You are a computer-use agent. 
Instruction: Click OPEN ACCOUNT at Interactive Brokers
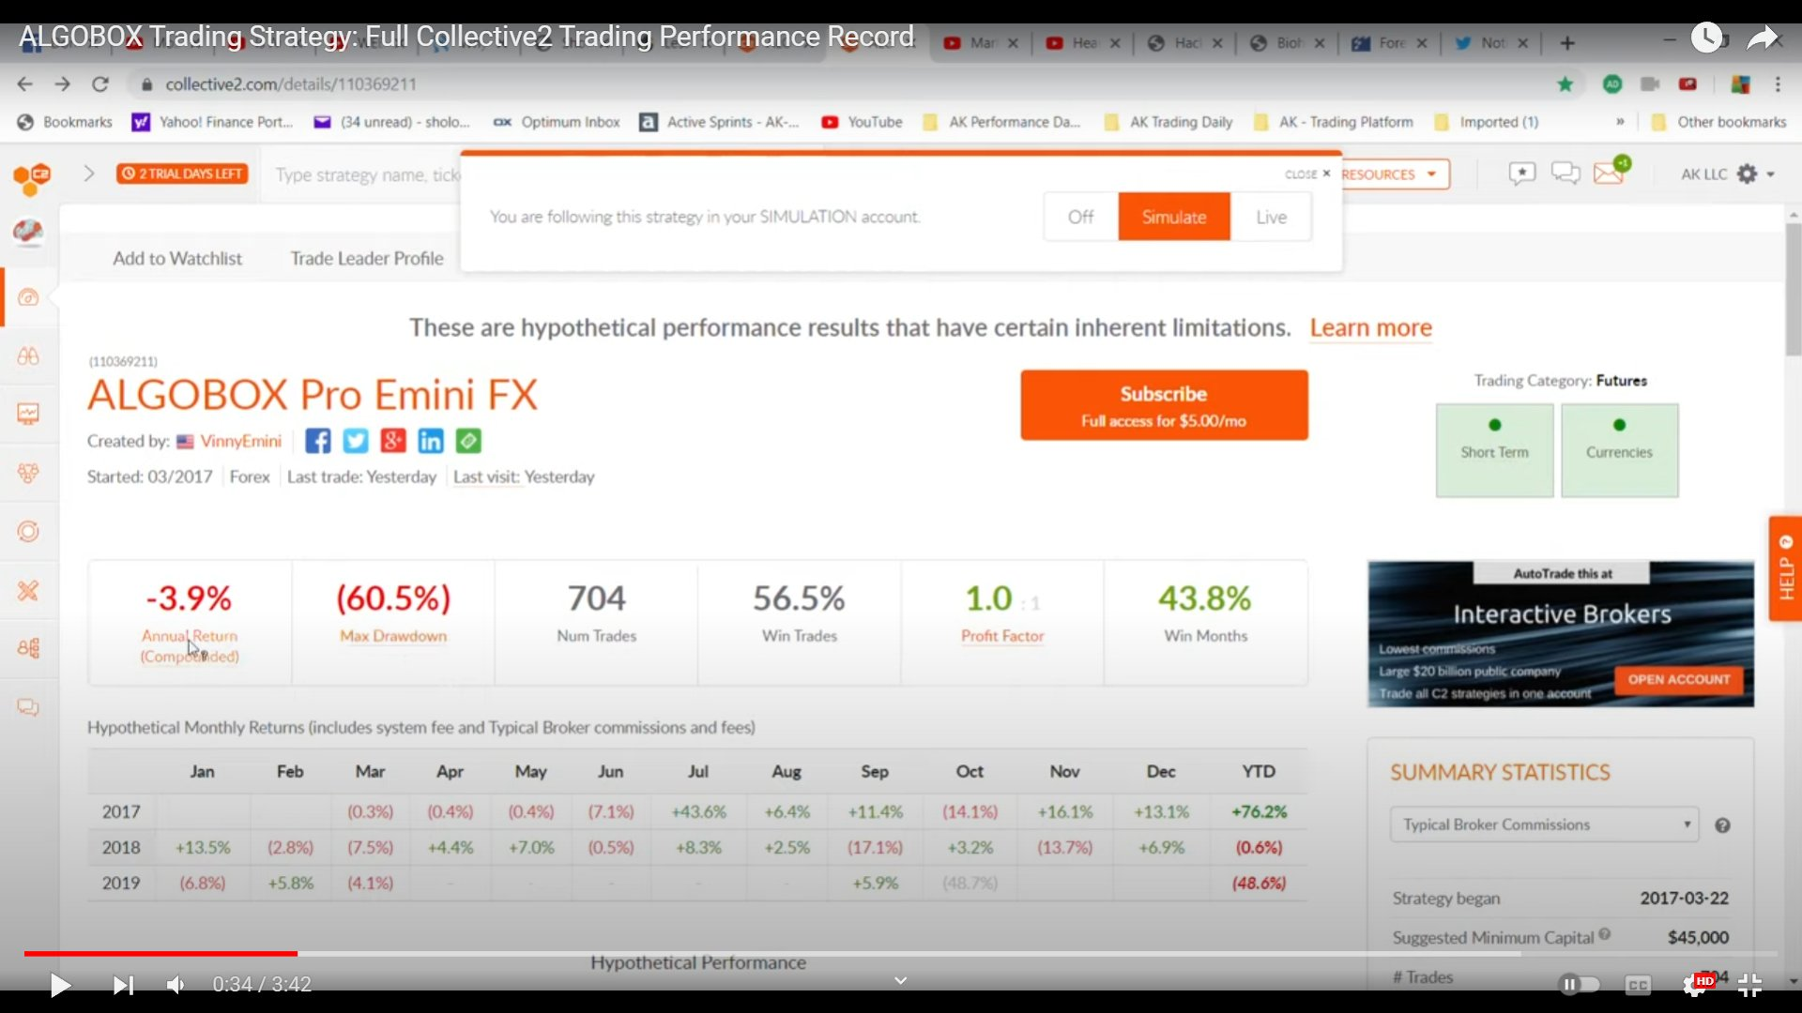[1678, 679]
